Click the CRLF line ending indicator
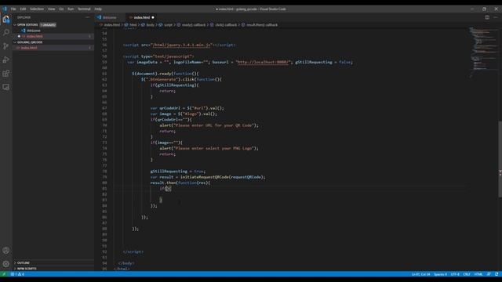502x282 pixels. pyautogui.click(x=467, y=274)
